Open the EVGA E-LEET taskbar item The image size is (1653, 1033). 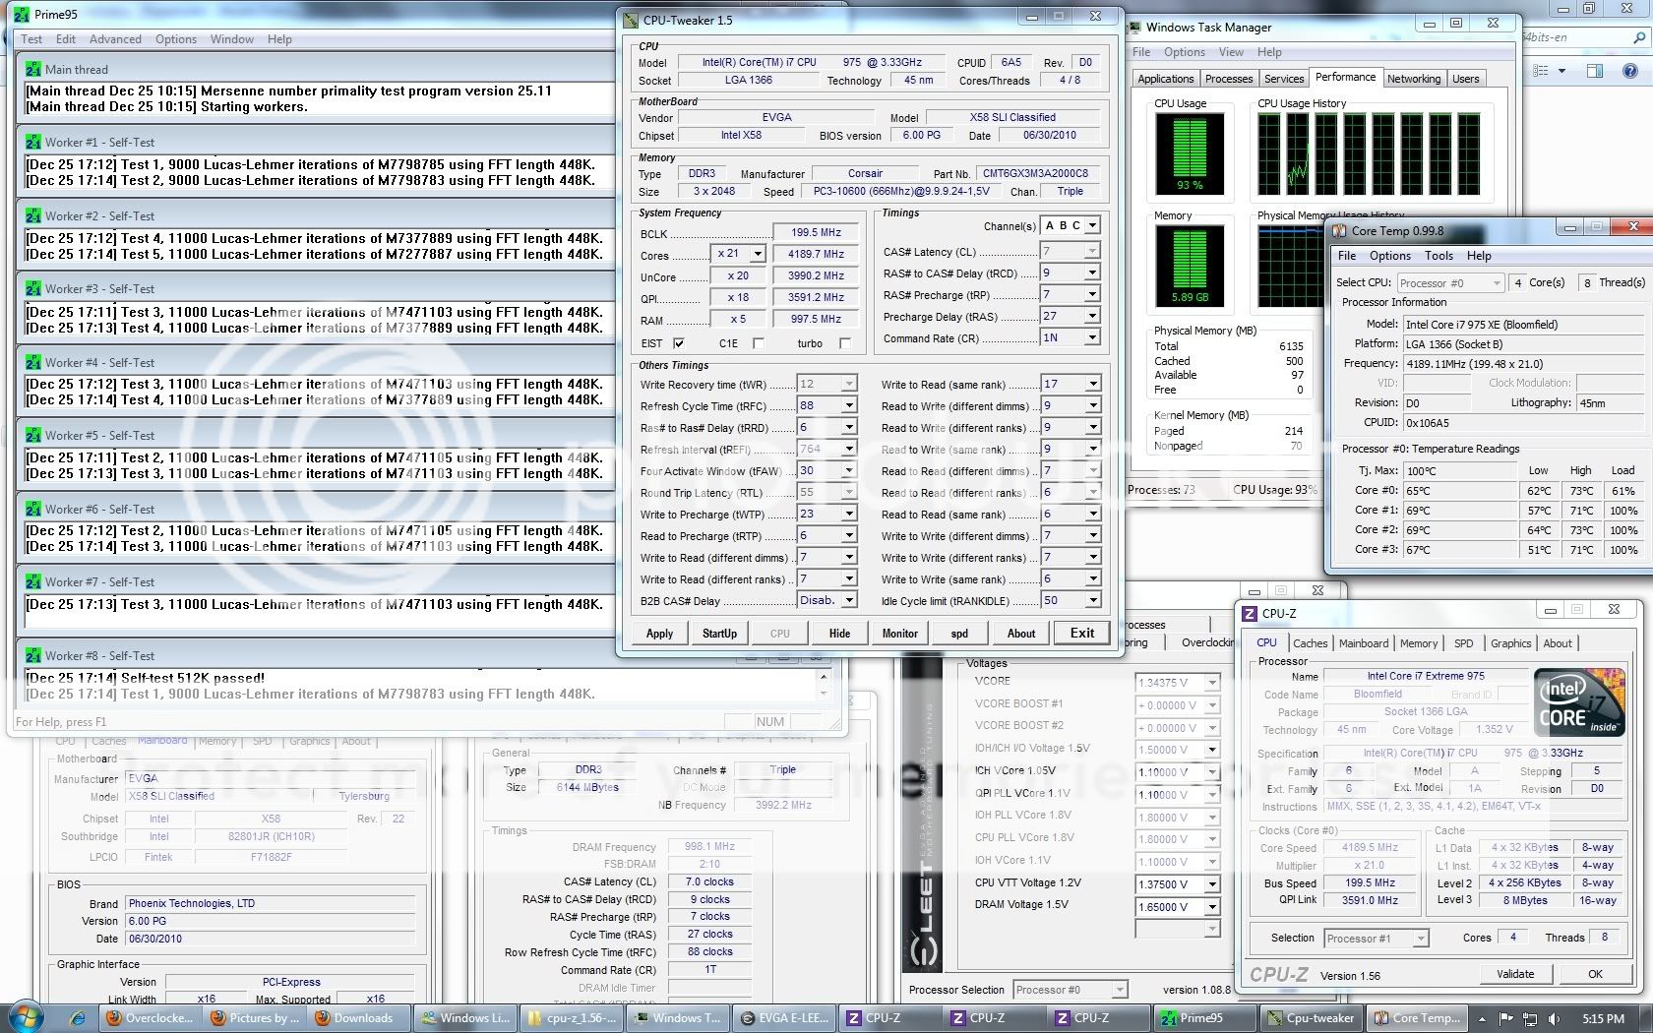(785, 1018)
